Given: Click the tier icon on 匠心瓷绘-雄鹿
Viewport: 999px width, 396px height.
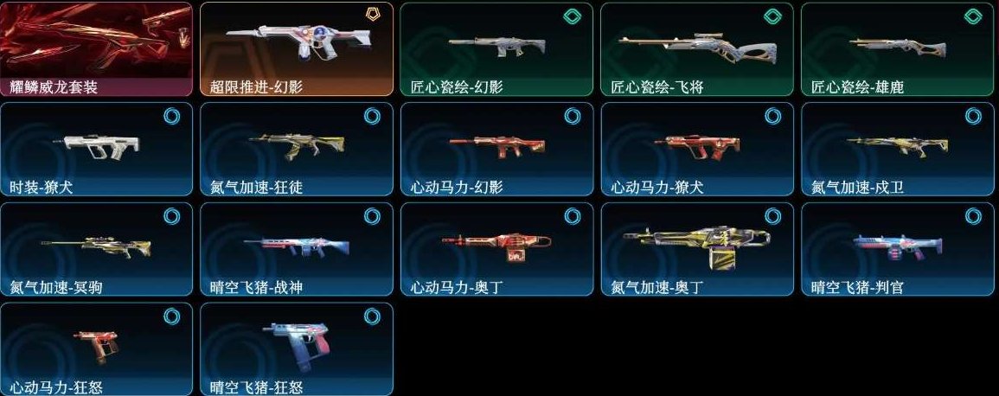Looking at the screenshot, I should (x=973, y=16).
